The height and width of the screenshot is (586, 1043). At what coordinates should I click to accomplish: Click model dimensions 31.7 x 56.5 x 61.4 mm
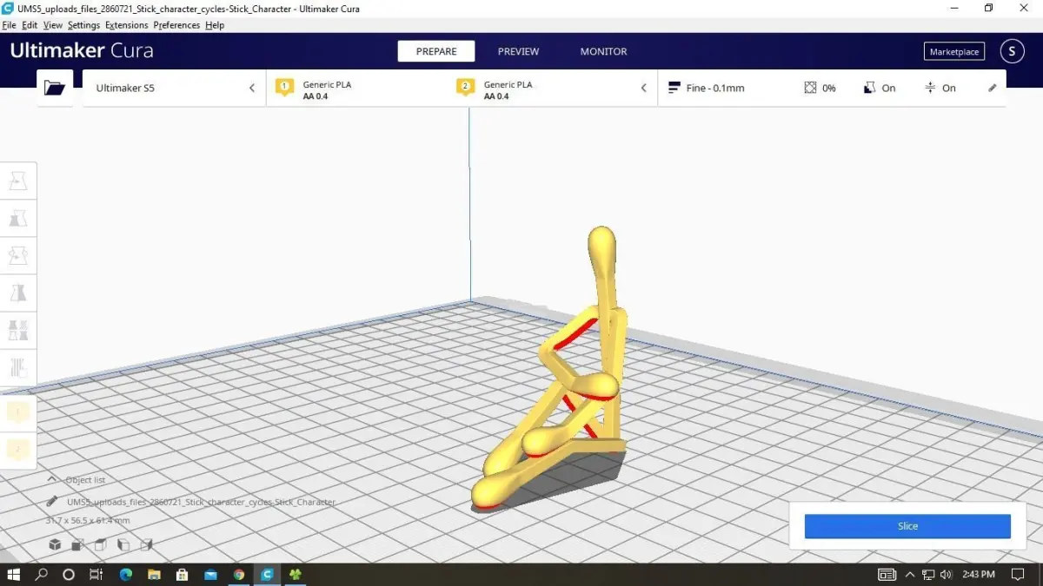click(x=88, y=520)
